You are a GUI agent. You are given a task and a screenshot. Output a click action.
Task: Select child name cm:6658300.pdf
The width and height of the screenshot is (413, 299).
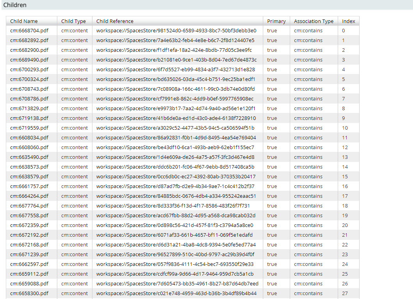(29, 293)
